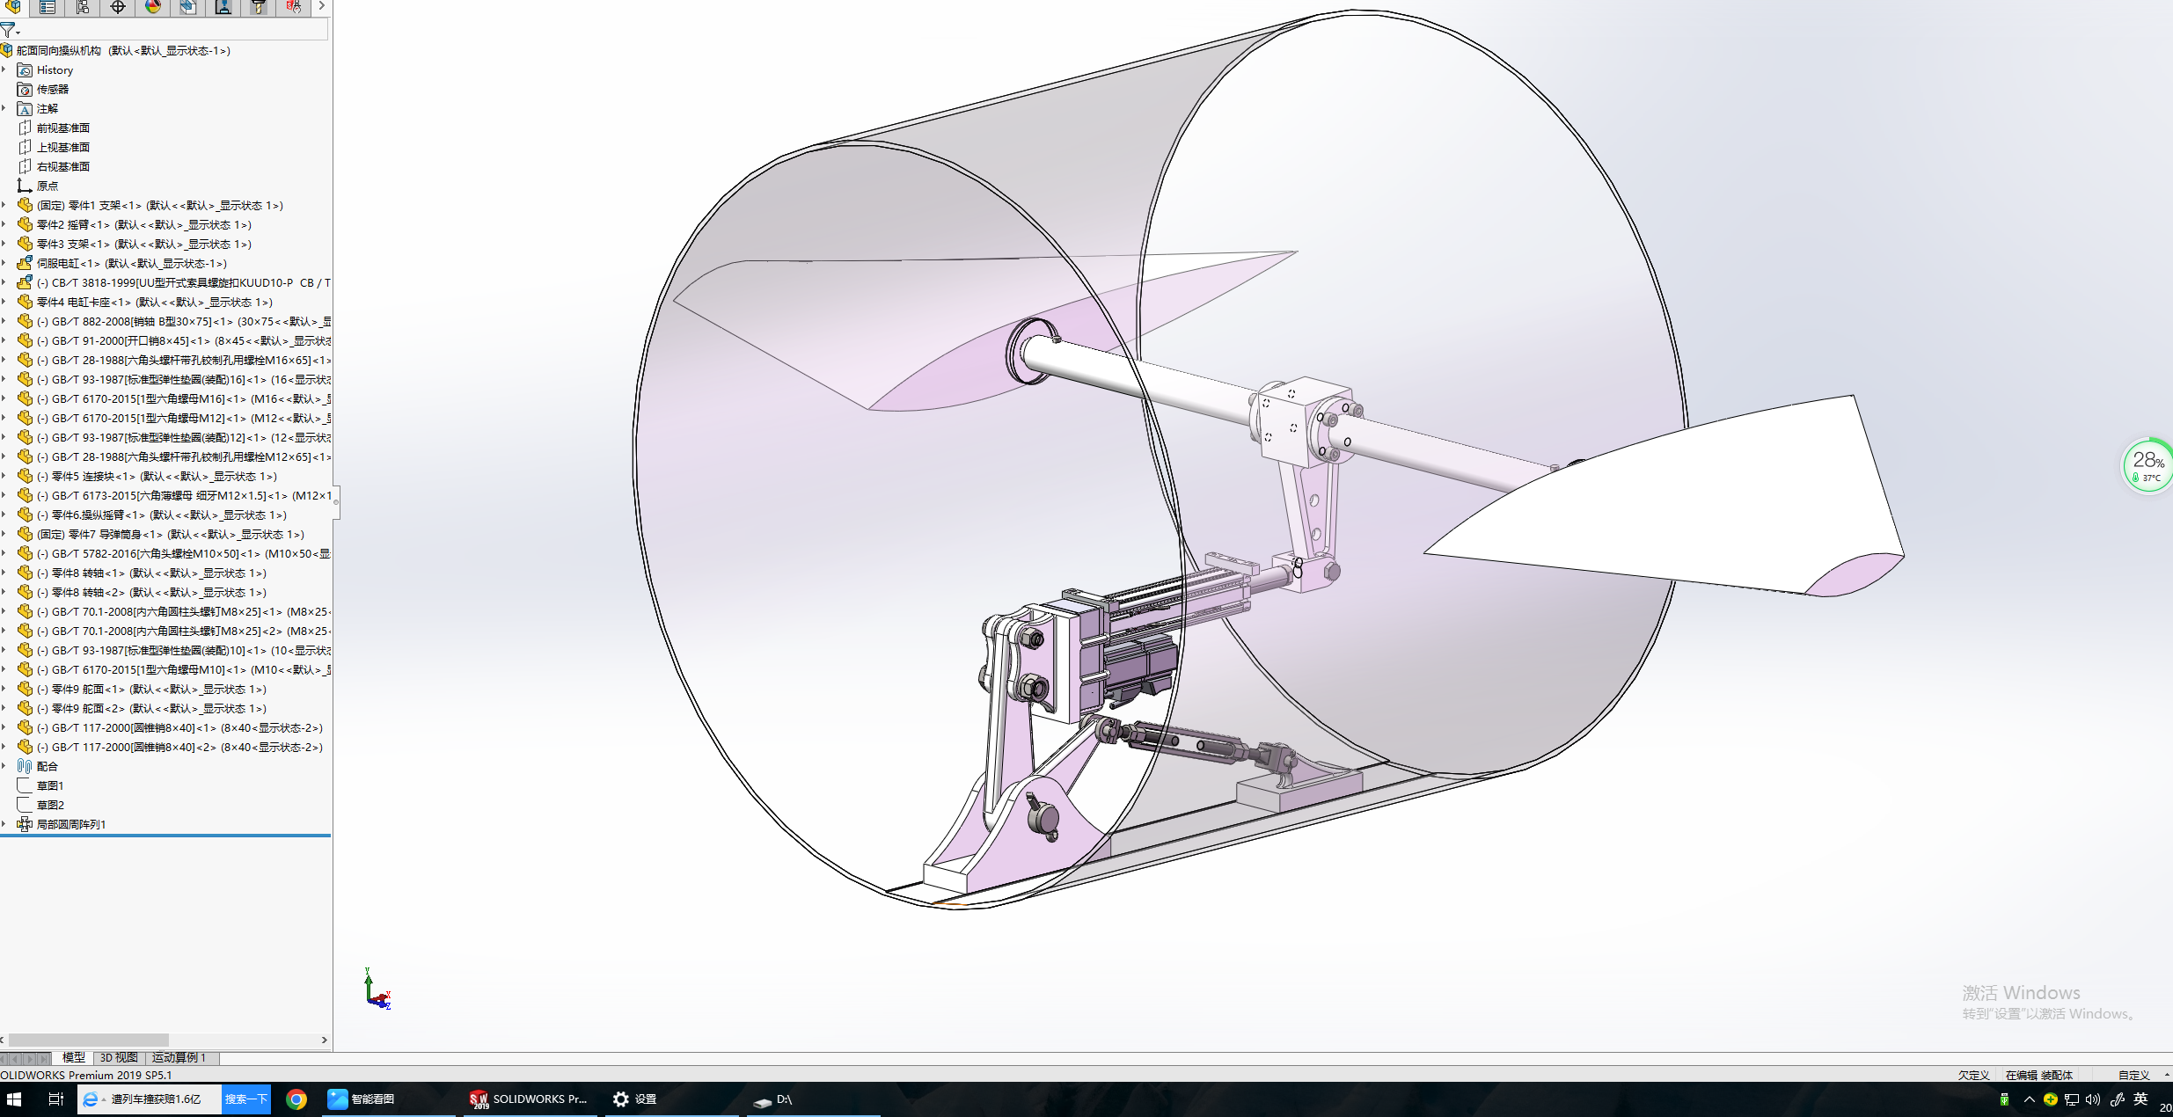Open the SOLIDWORKS CAM milling tool tab
The width and height of the screenshot is (2173, 1117).
[x=259, y=7]
